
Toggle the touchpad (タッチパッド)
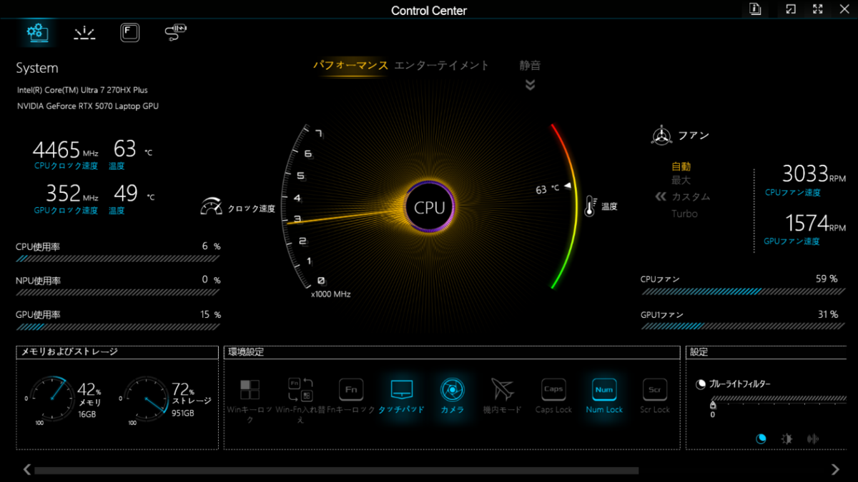401,390
